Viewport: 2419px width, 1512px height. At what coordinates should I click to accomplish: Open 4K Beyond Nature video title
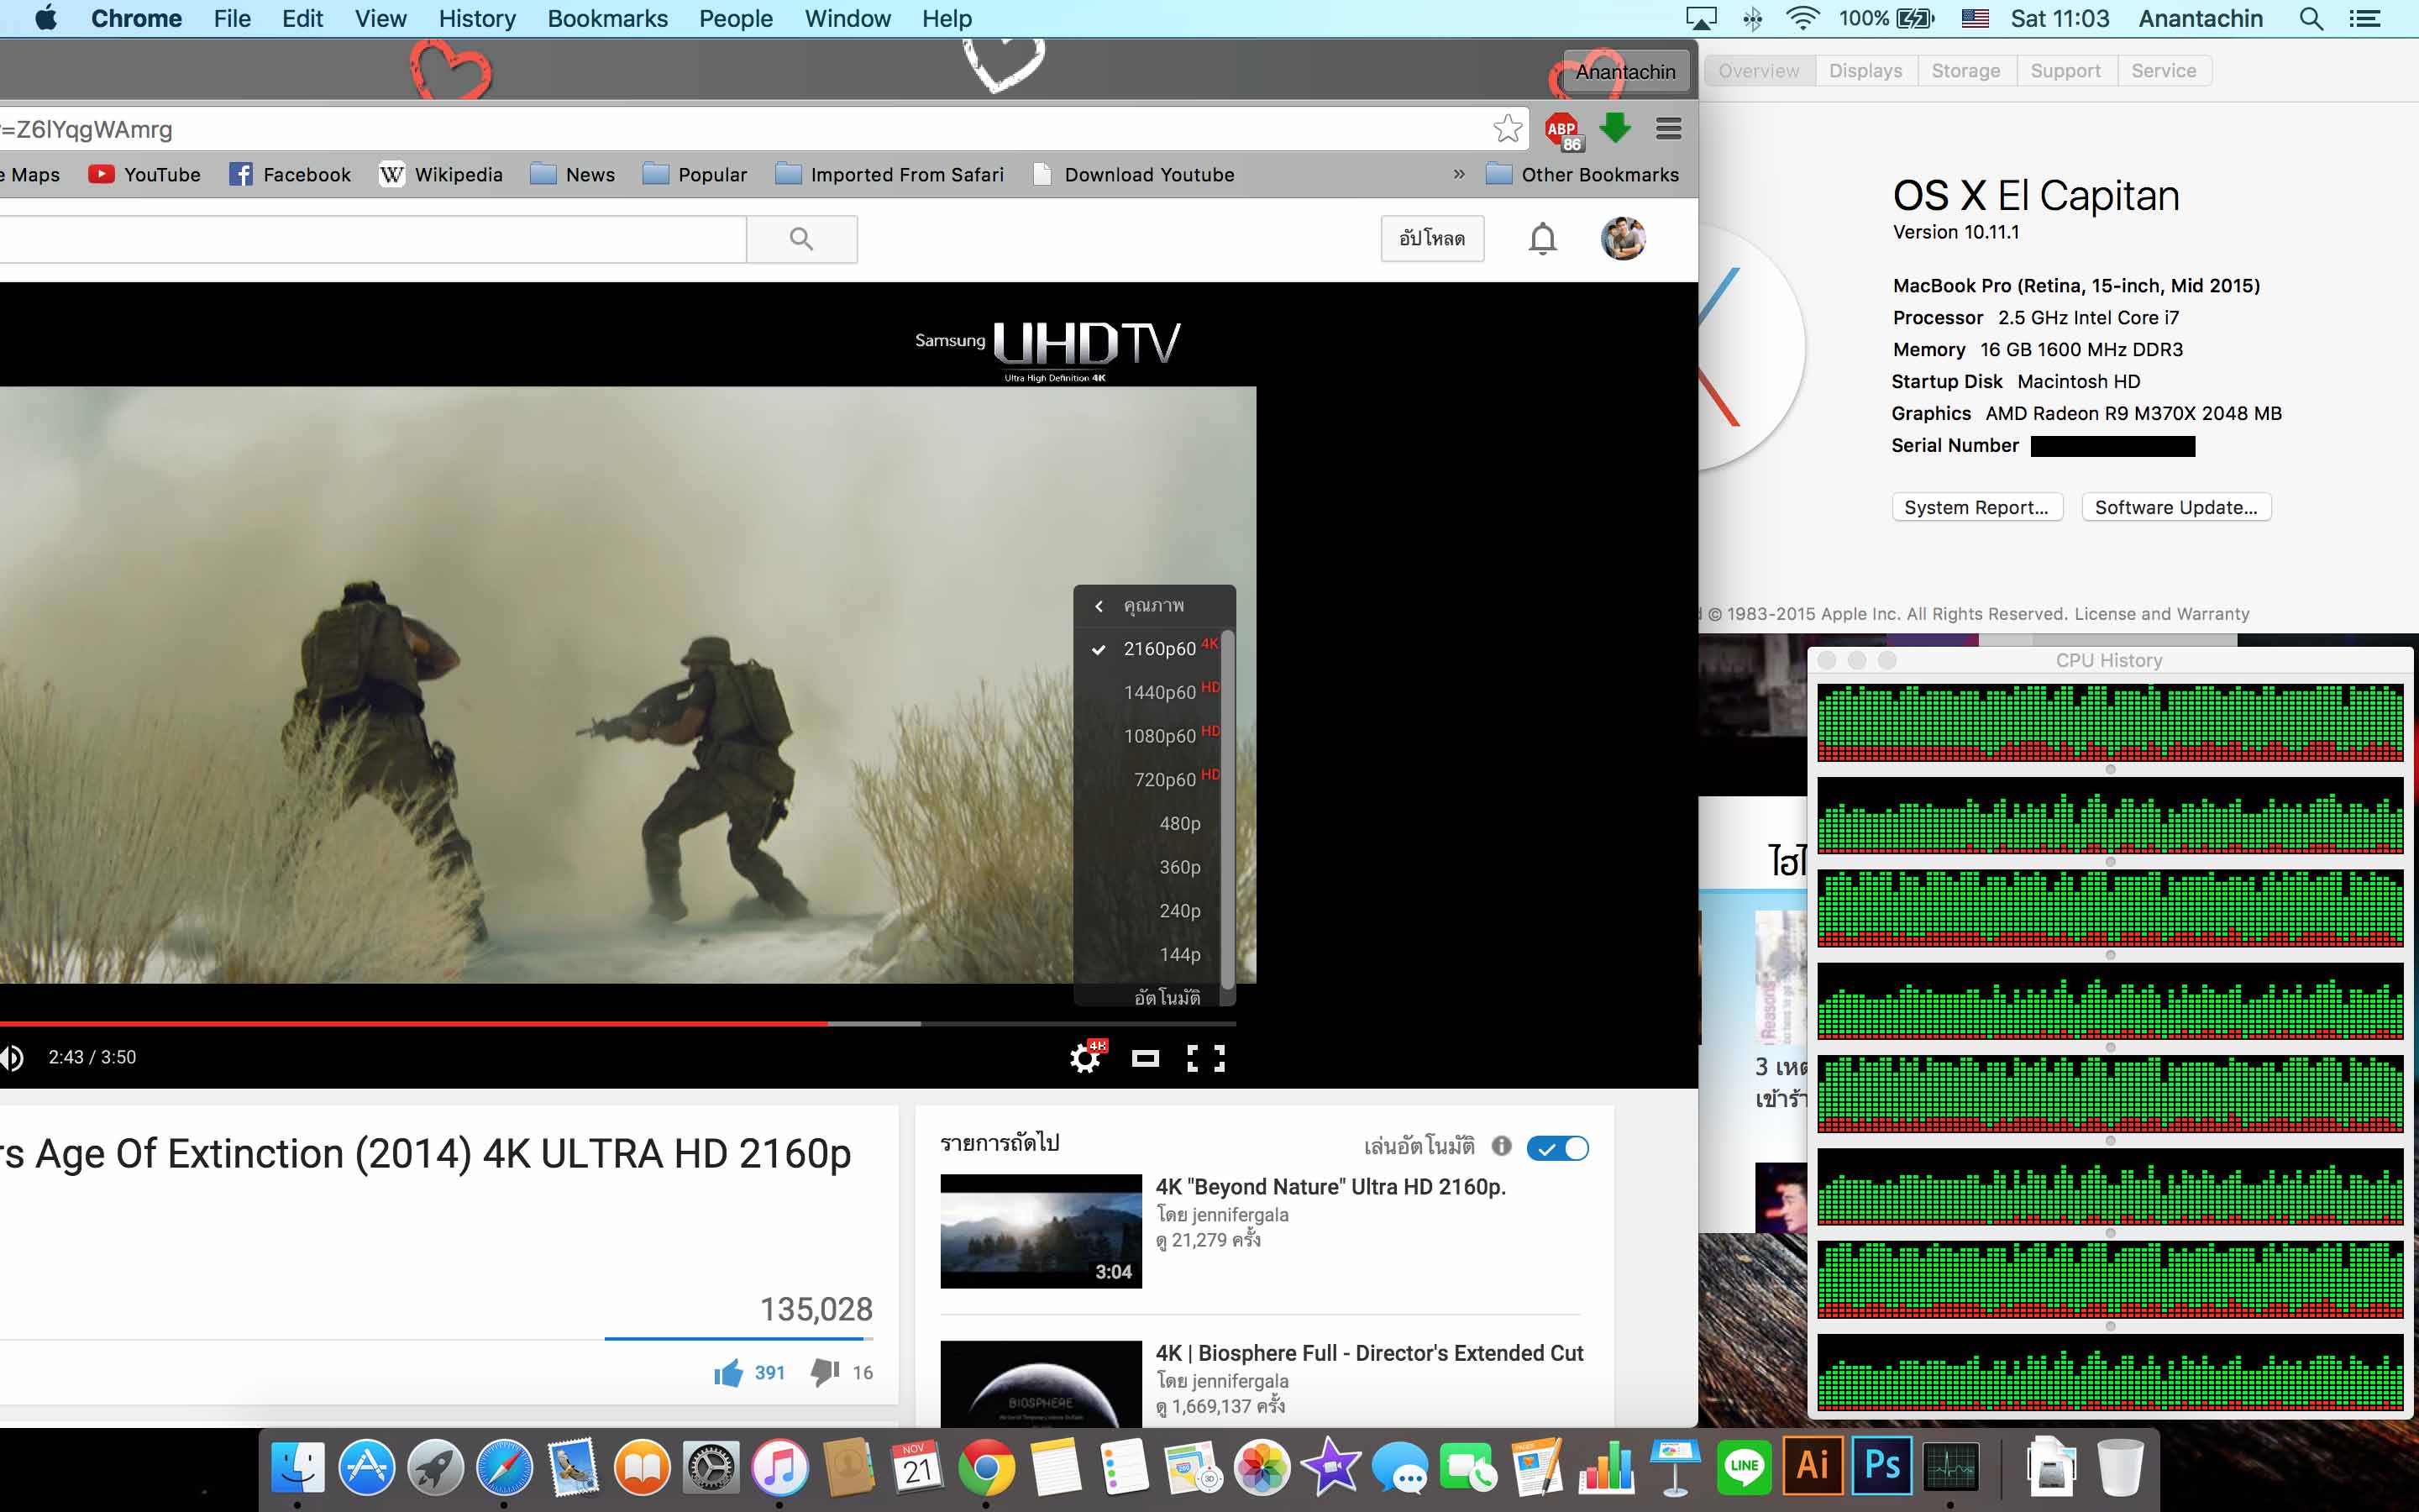pyautogui.click(x=1330, y=1187)
